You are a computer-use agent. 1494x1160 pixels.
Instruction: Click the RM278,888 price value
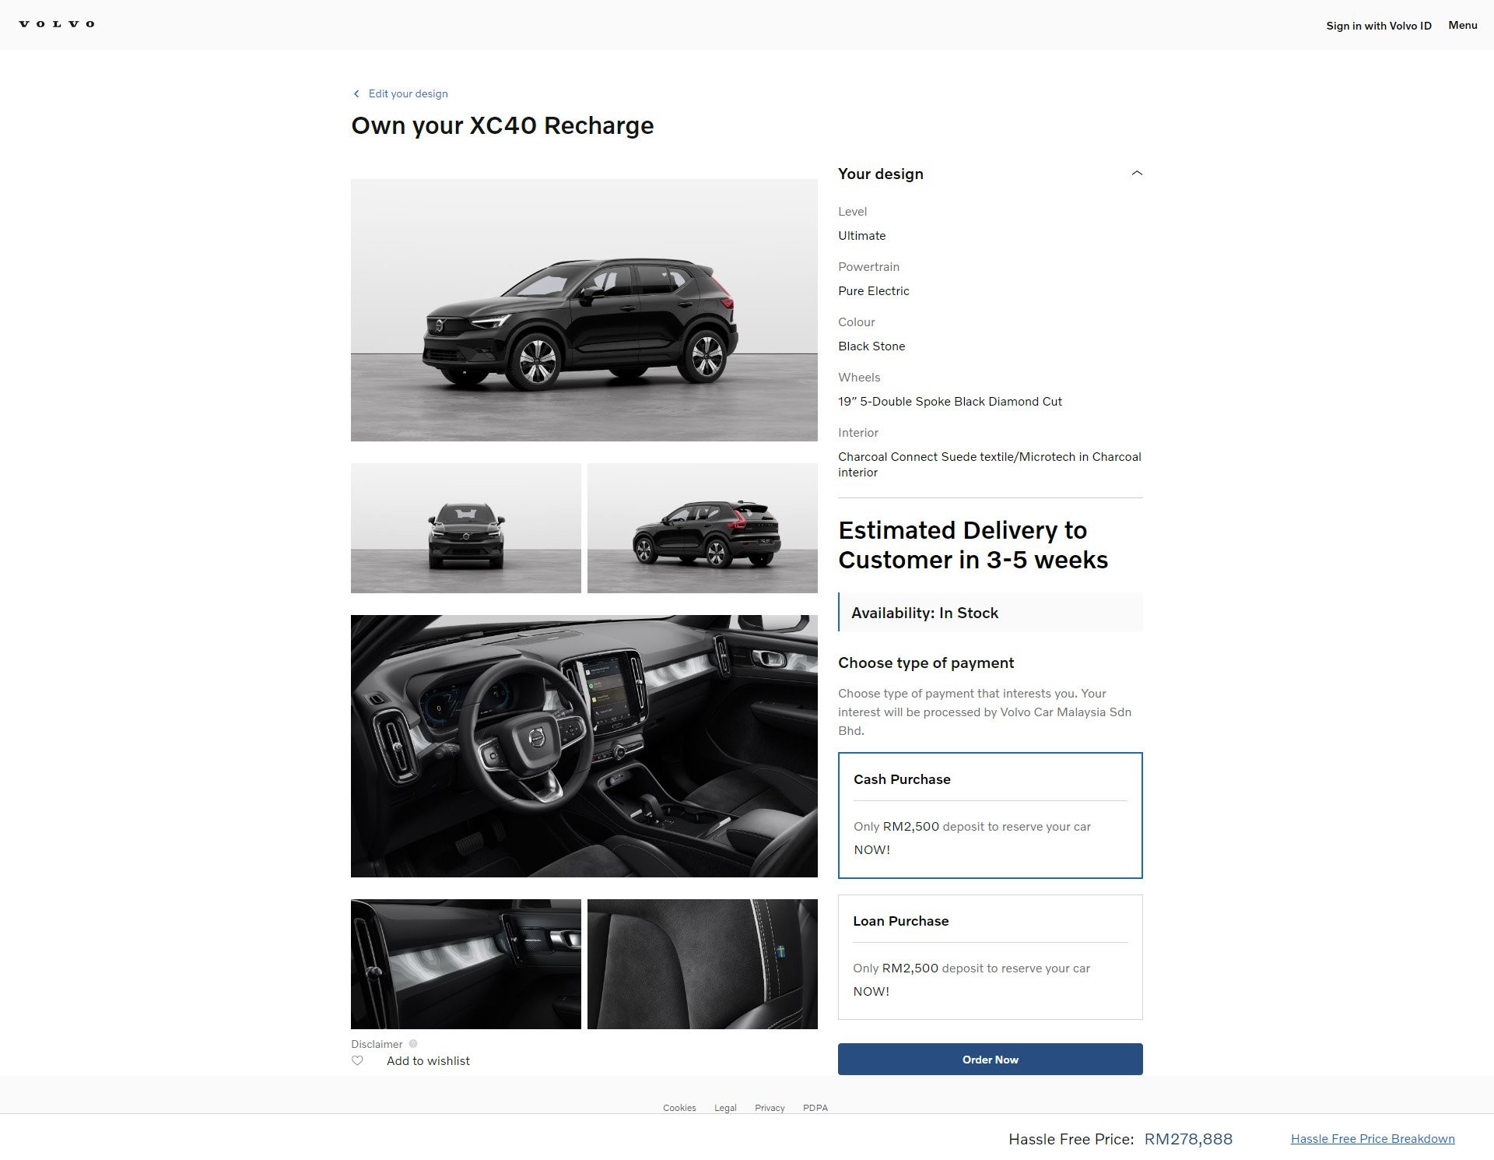(1188, 1139)
